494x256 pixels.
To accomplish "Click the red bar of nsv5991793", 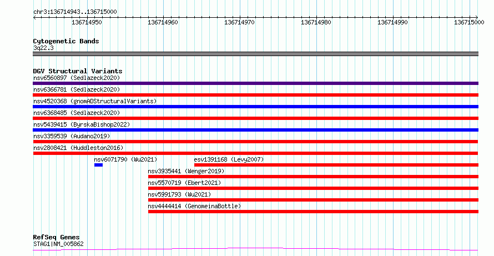I will (x=313, y=200).
